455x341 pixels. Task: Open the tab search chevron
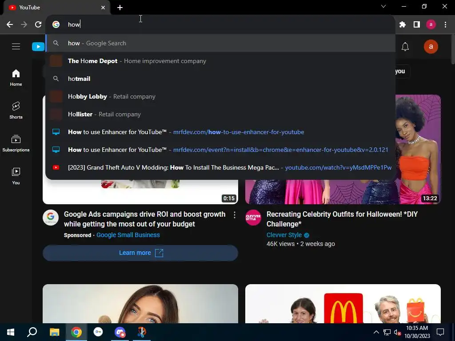click(x=383, y=6)
